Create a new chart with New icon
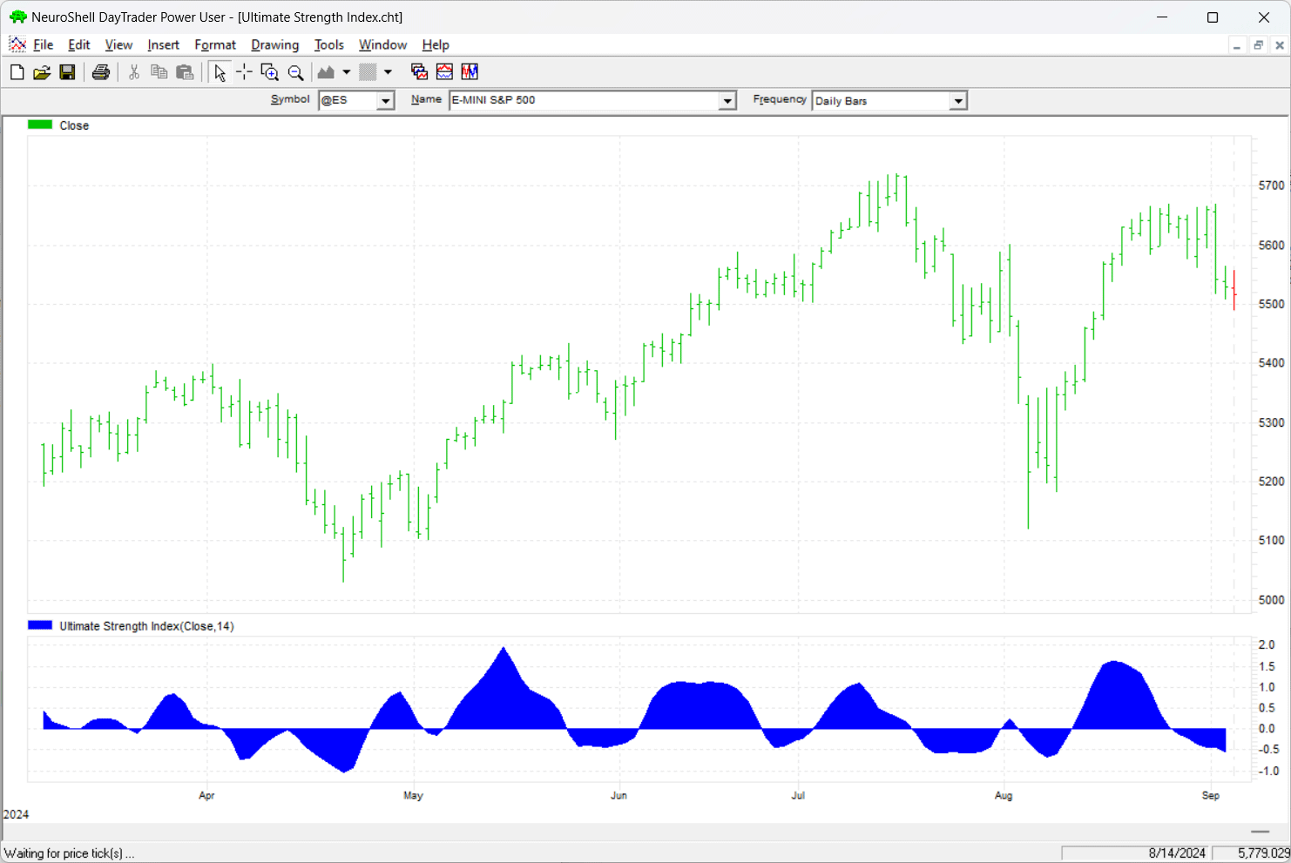Image resolution: width=1291 pixels, height=863 pixels. 17,72
